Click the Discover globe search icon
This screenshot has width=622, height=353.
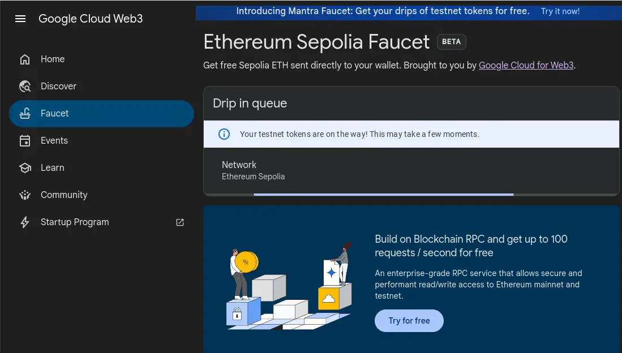(25, 86)
